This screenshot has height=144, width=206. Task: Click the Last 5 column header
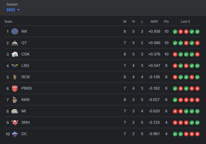click(x=185, y=22)
